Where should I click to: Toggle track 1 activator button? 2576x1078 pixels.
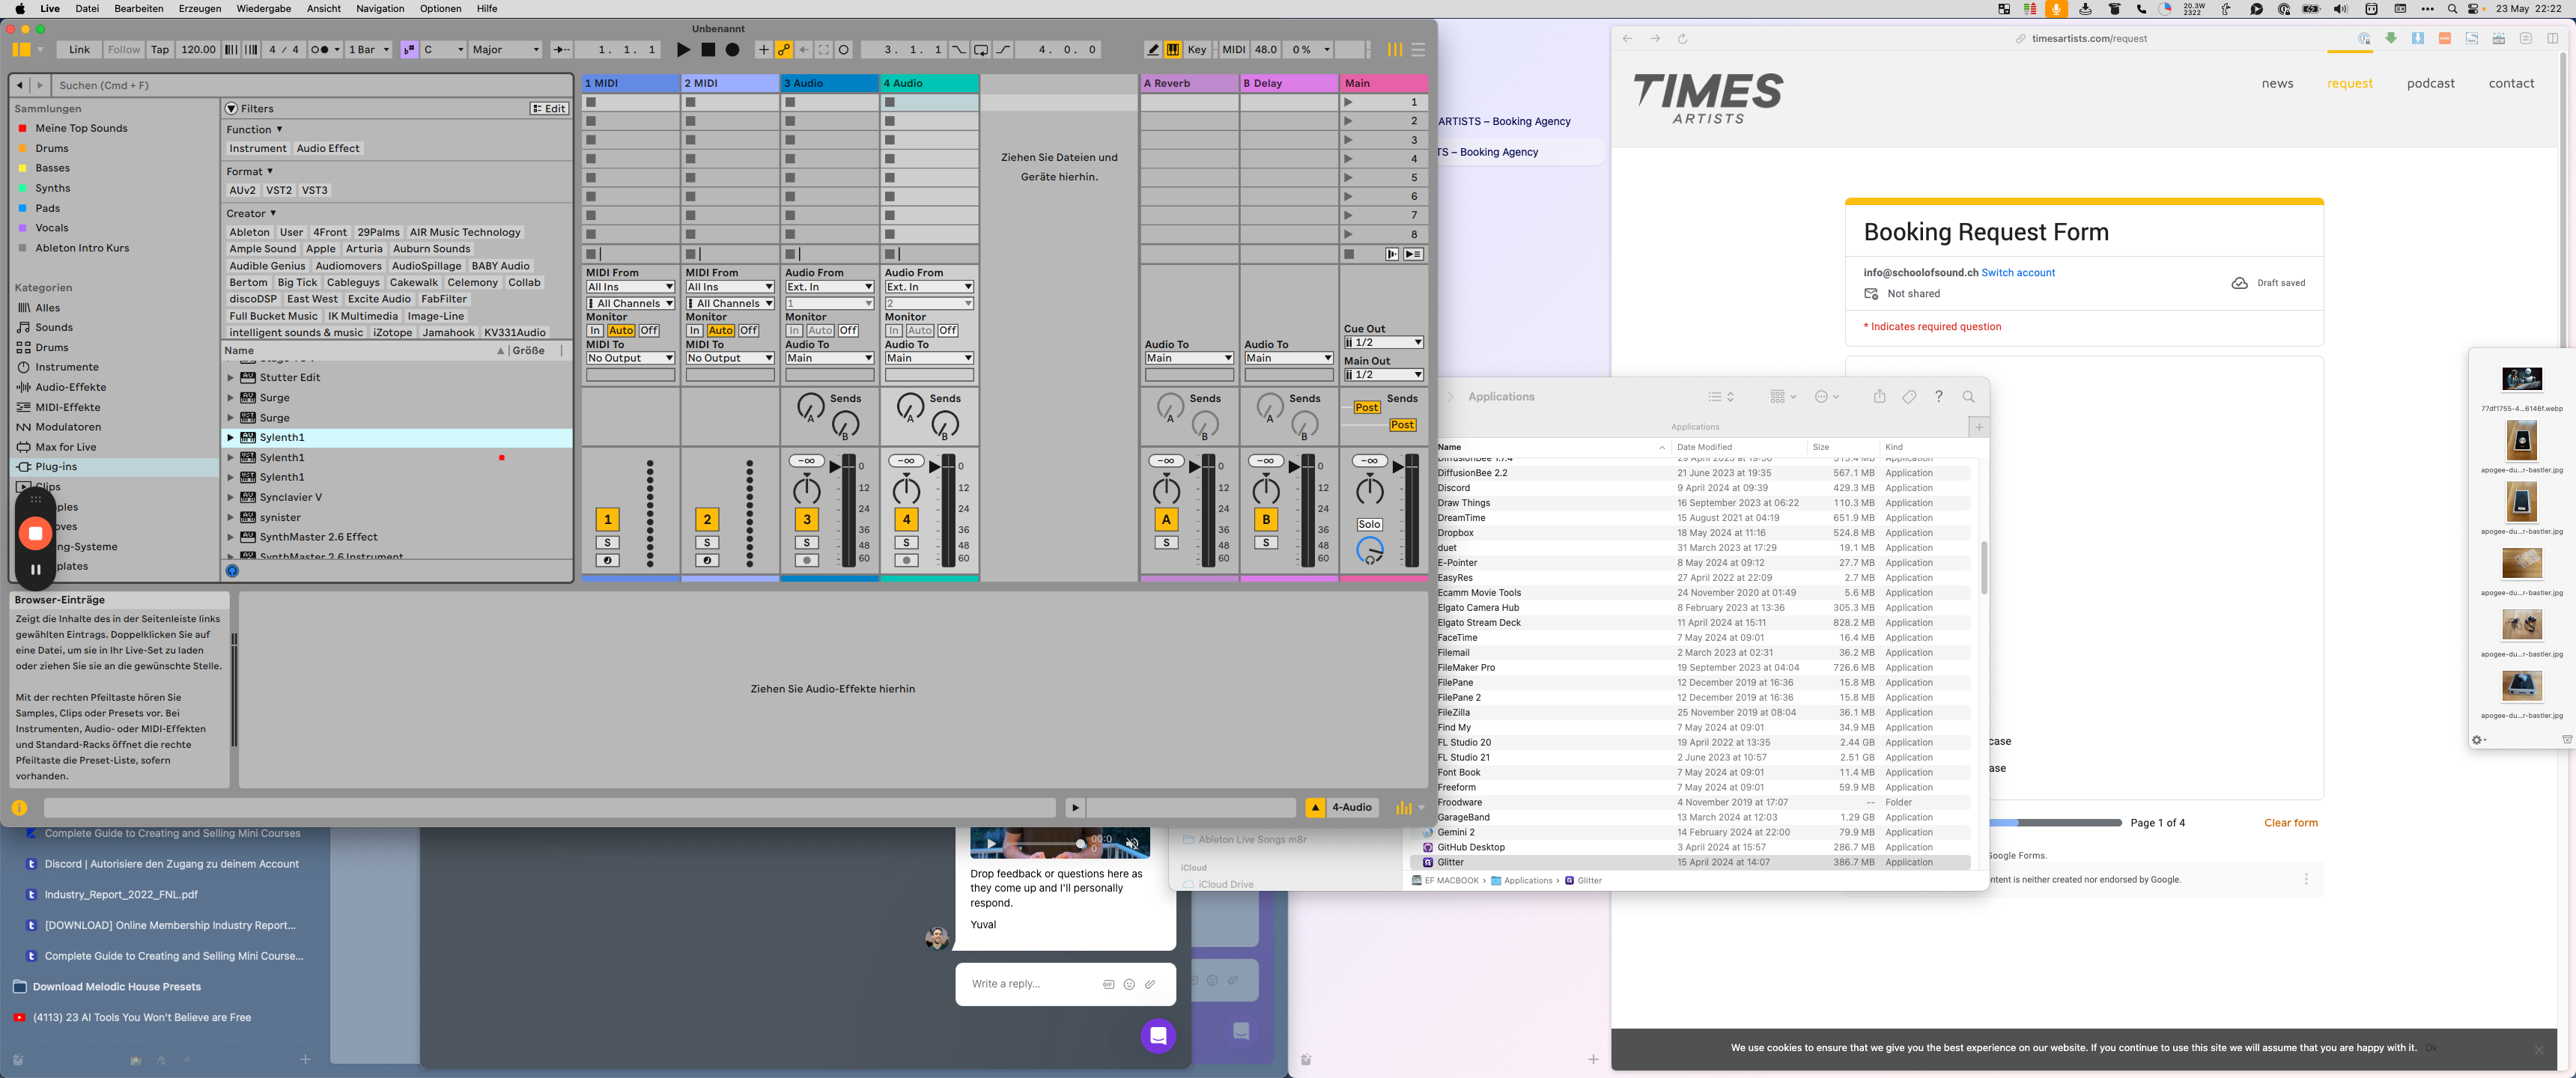(607, 519)
